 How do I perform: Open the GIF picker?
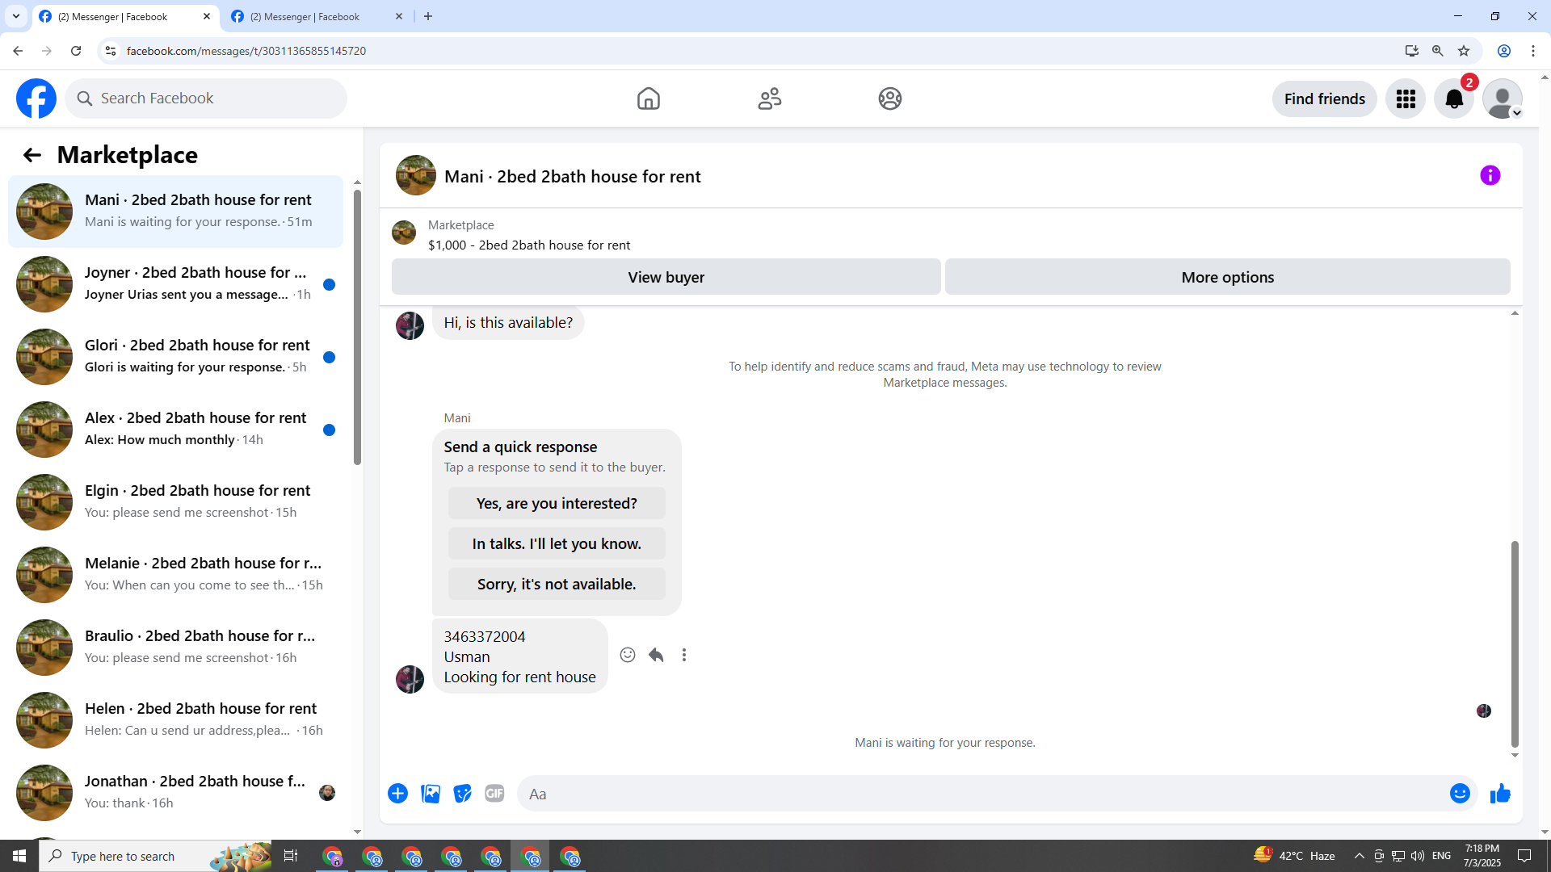coord(494,794)
